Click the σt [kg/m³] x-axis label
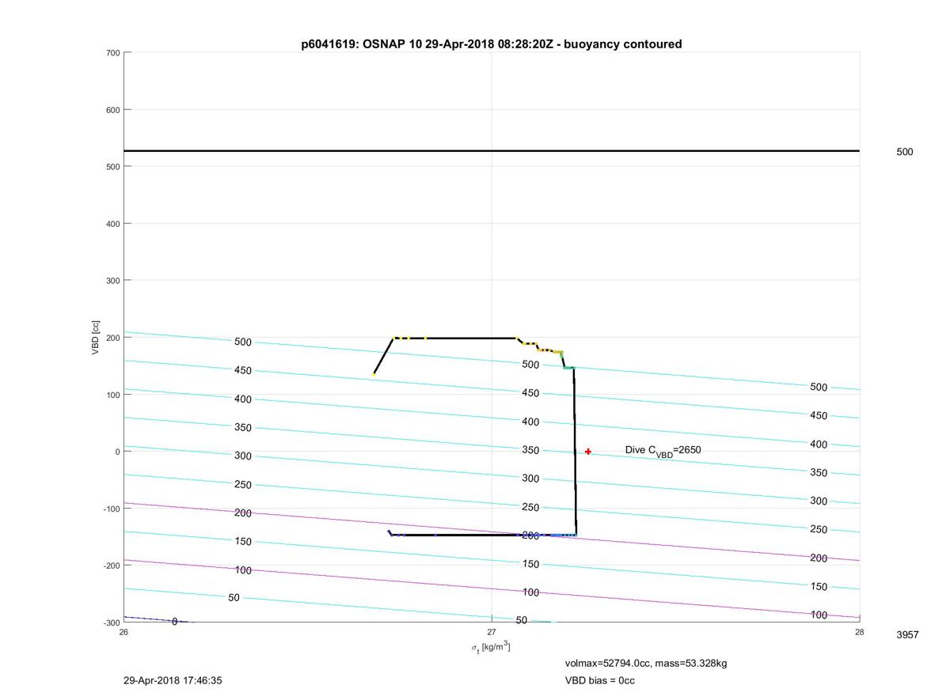This screenshot has height=700, width=950. (x=491, y=648)
